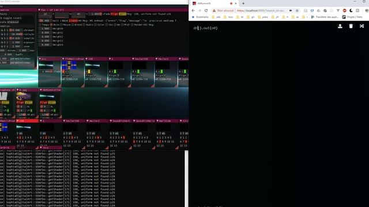The image size is (369, 207).
Task: Open the 'Projets | Trello' bookmark
Action: (352, 17)
